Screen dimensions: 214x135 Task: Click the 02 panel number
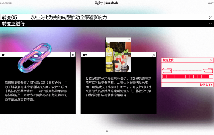pyautogui.click(x=85, y=55)
